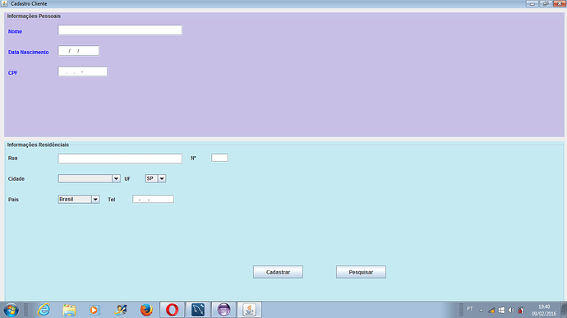This screenshot has width=567, height=318.
Task: Click the Cadastrar button
Action: click(278, 272)
